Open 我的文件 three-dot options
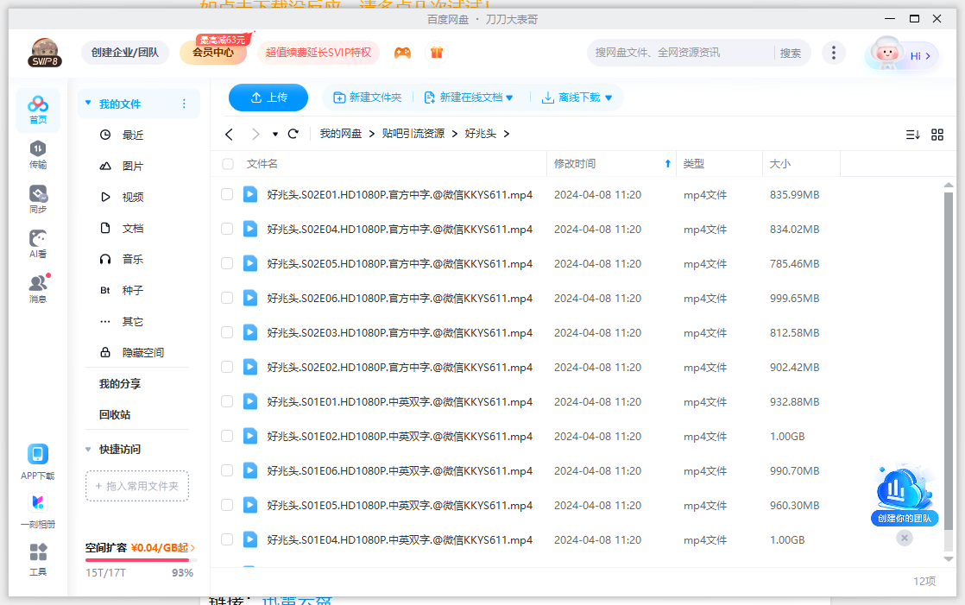This screenshot has width=965, height=605. point(184,104)
